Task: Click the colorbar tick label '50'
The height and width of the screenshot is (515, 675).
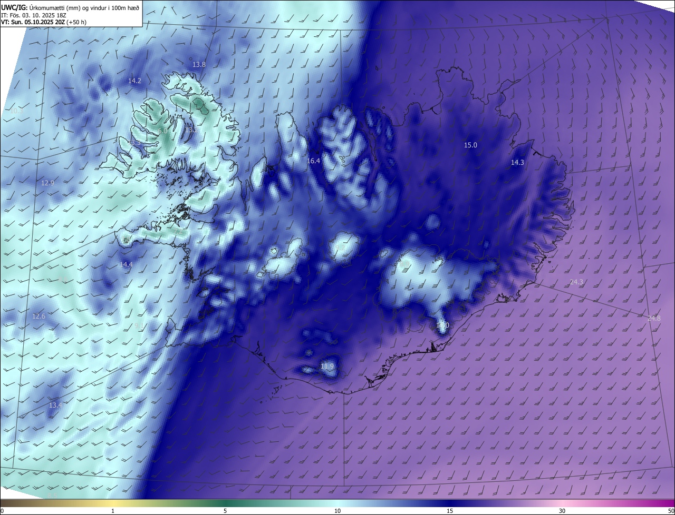Action: 671,511
